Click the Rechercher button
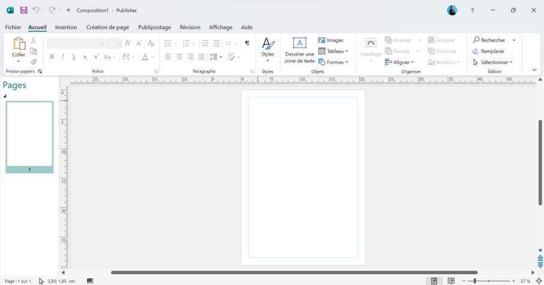This screenshot has height=285, width=544. click(489, 40)
